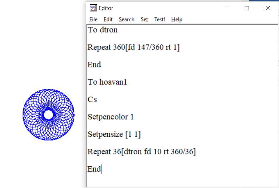The image size is (279, 188).
Task: Click the 'Repeat 360[fd 147/360 rt 1]' line
Action: [x=133, y=47]
